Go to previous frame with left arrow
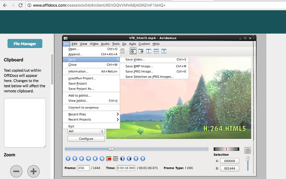The height and width of the screenshot is (179, 286). (81, 158)
